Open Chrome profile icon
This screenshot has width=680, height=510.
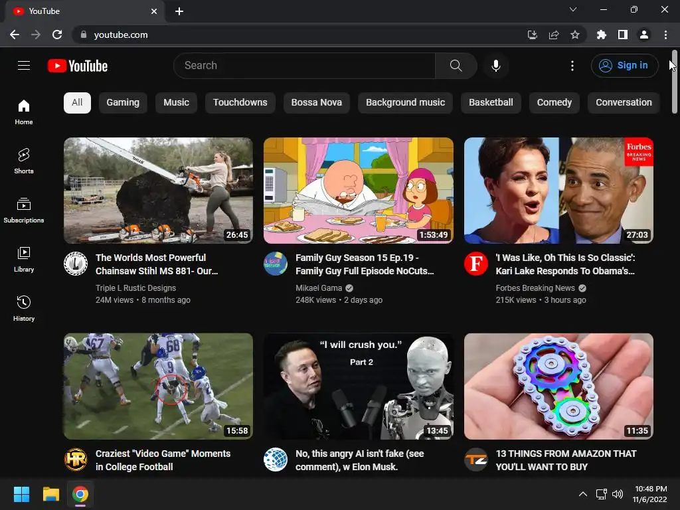point(644,35)
